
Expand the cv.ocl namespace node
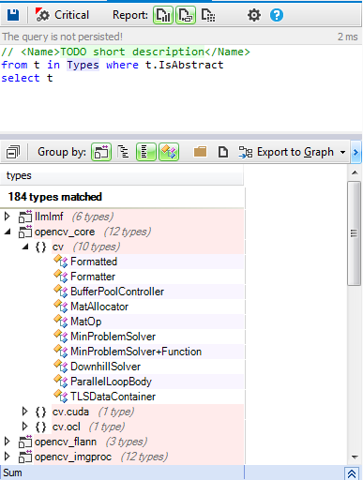[25, 427]
